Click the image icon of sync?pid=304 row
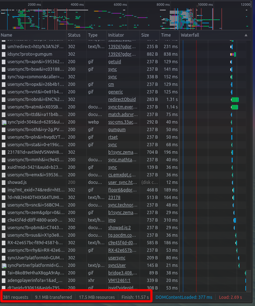 (x=4, y=122)
